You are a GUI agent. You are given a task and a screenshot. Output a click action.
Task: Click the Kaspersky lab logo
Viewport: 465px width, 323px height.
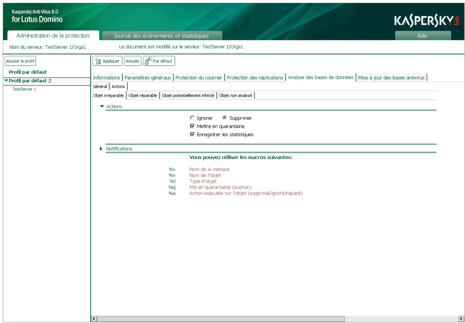(427, 21)
